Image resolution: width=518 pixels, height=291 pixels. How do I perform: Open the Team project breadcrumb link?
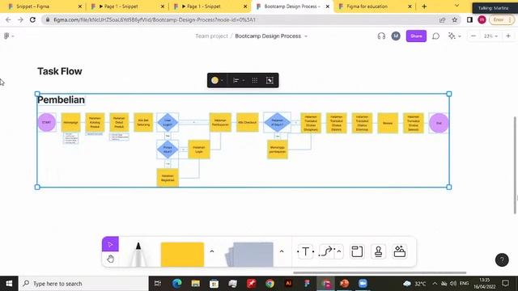click(211, 36)
